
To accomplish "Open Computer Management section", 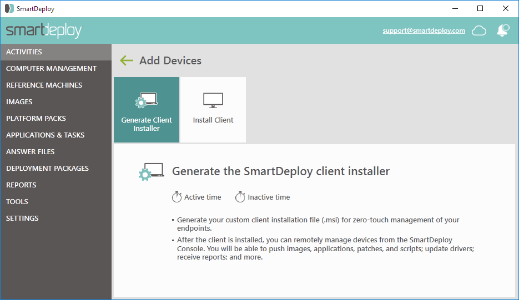I will (56, 68).
